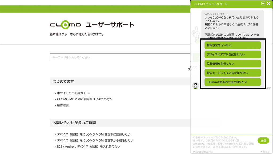Viewport: 273px width, 154px height.
Task: Pick the 紛失モードにする方法が知りたい option
Action: (232, 73)
